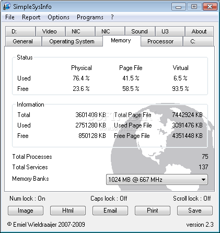This screenshot has width=220, height=233.
Task: Click the version 2.3 label
Action: 200,225
